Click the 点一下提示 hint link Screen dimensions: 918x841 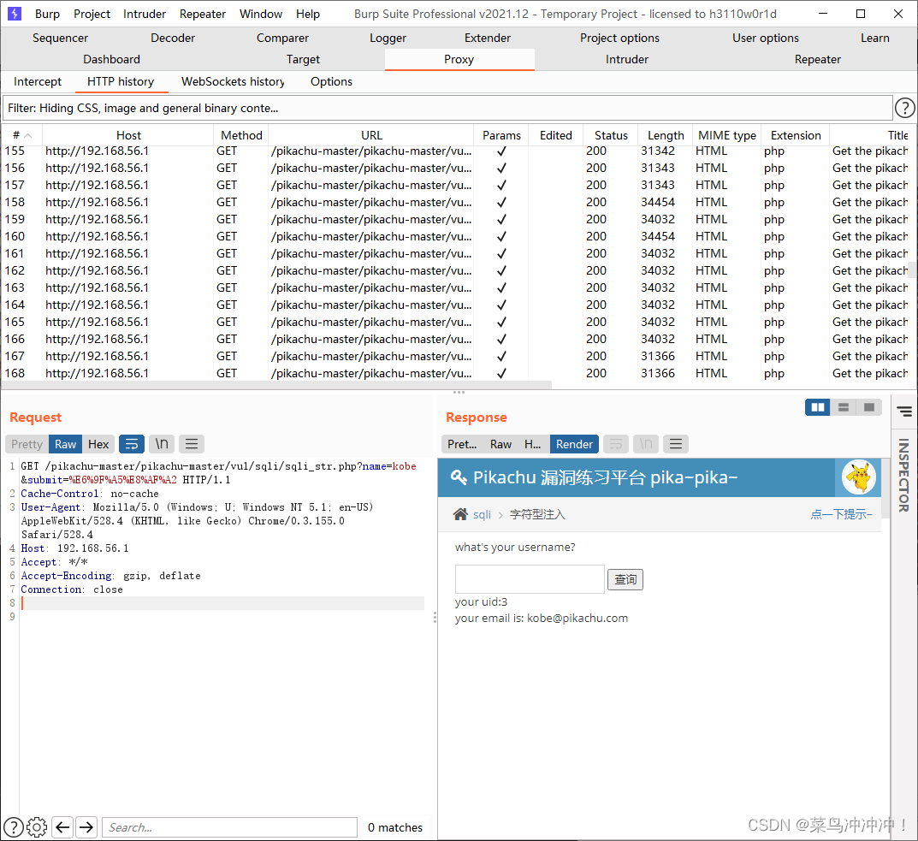click(841, 514)
